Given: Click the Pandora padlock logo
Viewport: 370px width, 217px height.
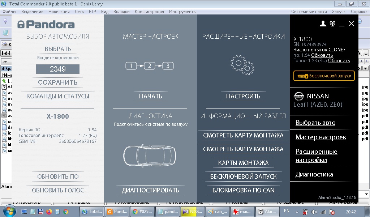Looking at the screenshot, I should [22, 25].
